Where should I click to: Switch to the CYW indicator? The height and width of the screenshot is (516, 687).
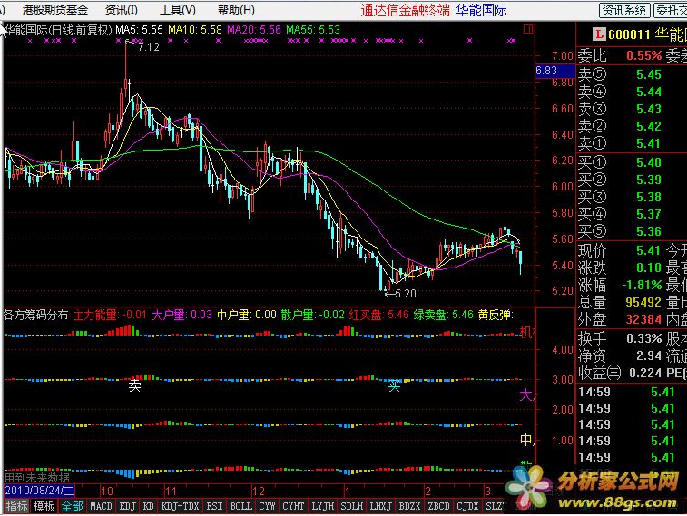pos(267,506)
